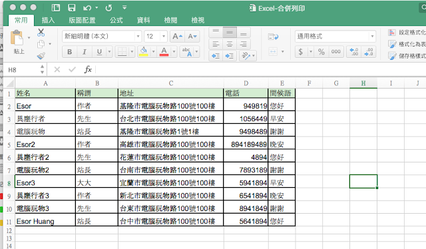Viewport: 426px width, 249px height.
Task: Increase indent icon
Action: click(x=230, y=56)
